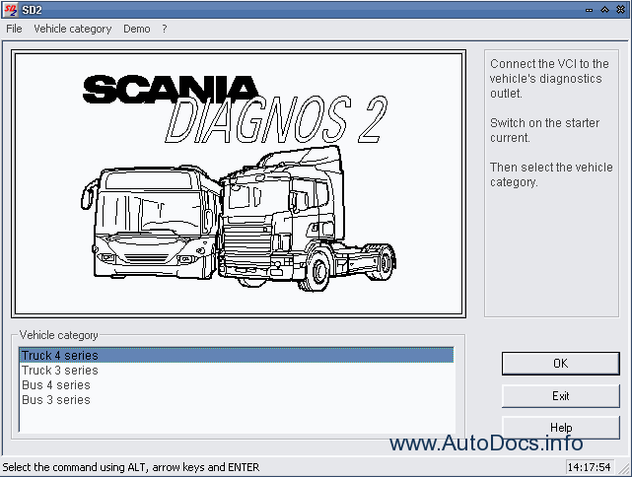The width and height of the screenshot is (632, 477).
Task: Open the Vehicle category menu
Action: tap(73, 29)
